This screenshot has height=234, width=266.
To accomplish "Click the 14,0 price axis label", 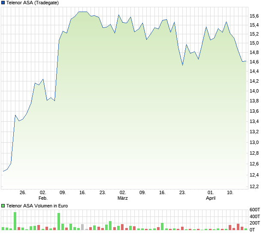I will pos(254,91).
